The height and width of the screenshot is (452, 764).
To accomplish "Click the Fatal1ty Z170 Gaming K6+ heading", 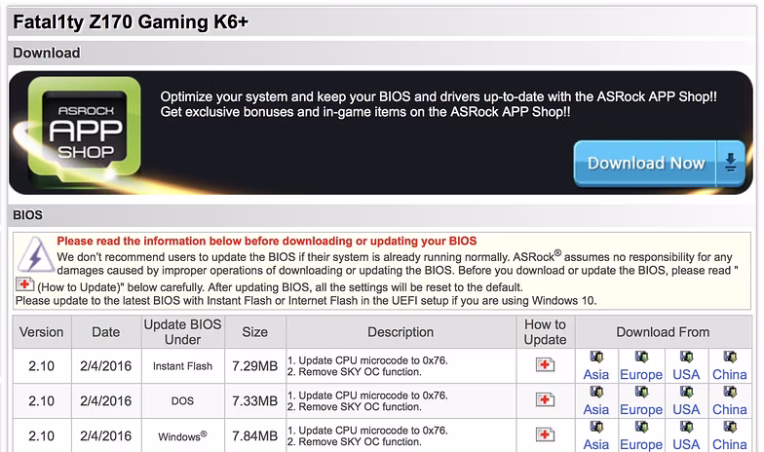I will click(x=131, y=22).
